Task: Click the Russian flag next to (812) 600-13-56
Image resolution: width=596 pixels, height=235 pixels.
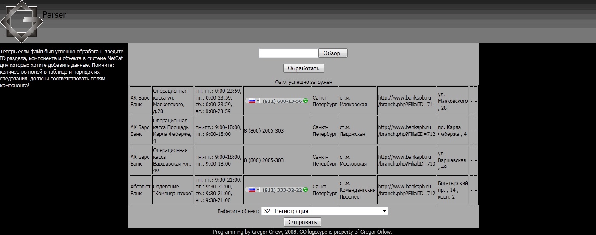Action: (252, 101)
